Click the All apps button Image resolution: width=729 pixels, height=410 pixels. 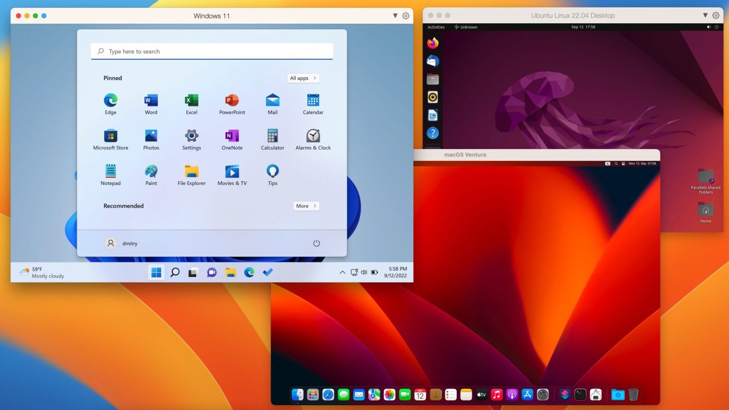(303, 78)
